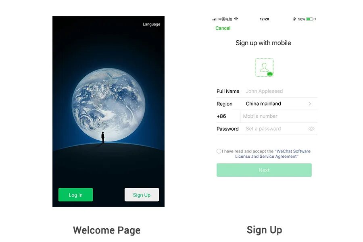
Task: Expand Region chevron arrow
Action: pyautogui.click(x=310, y=104)
